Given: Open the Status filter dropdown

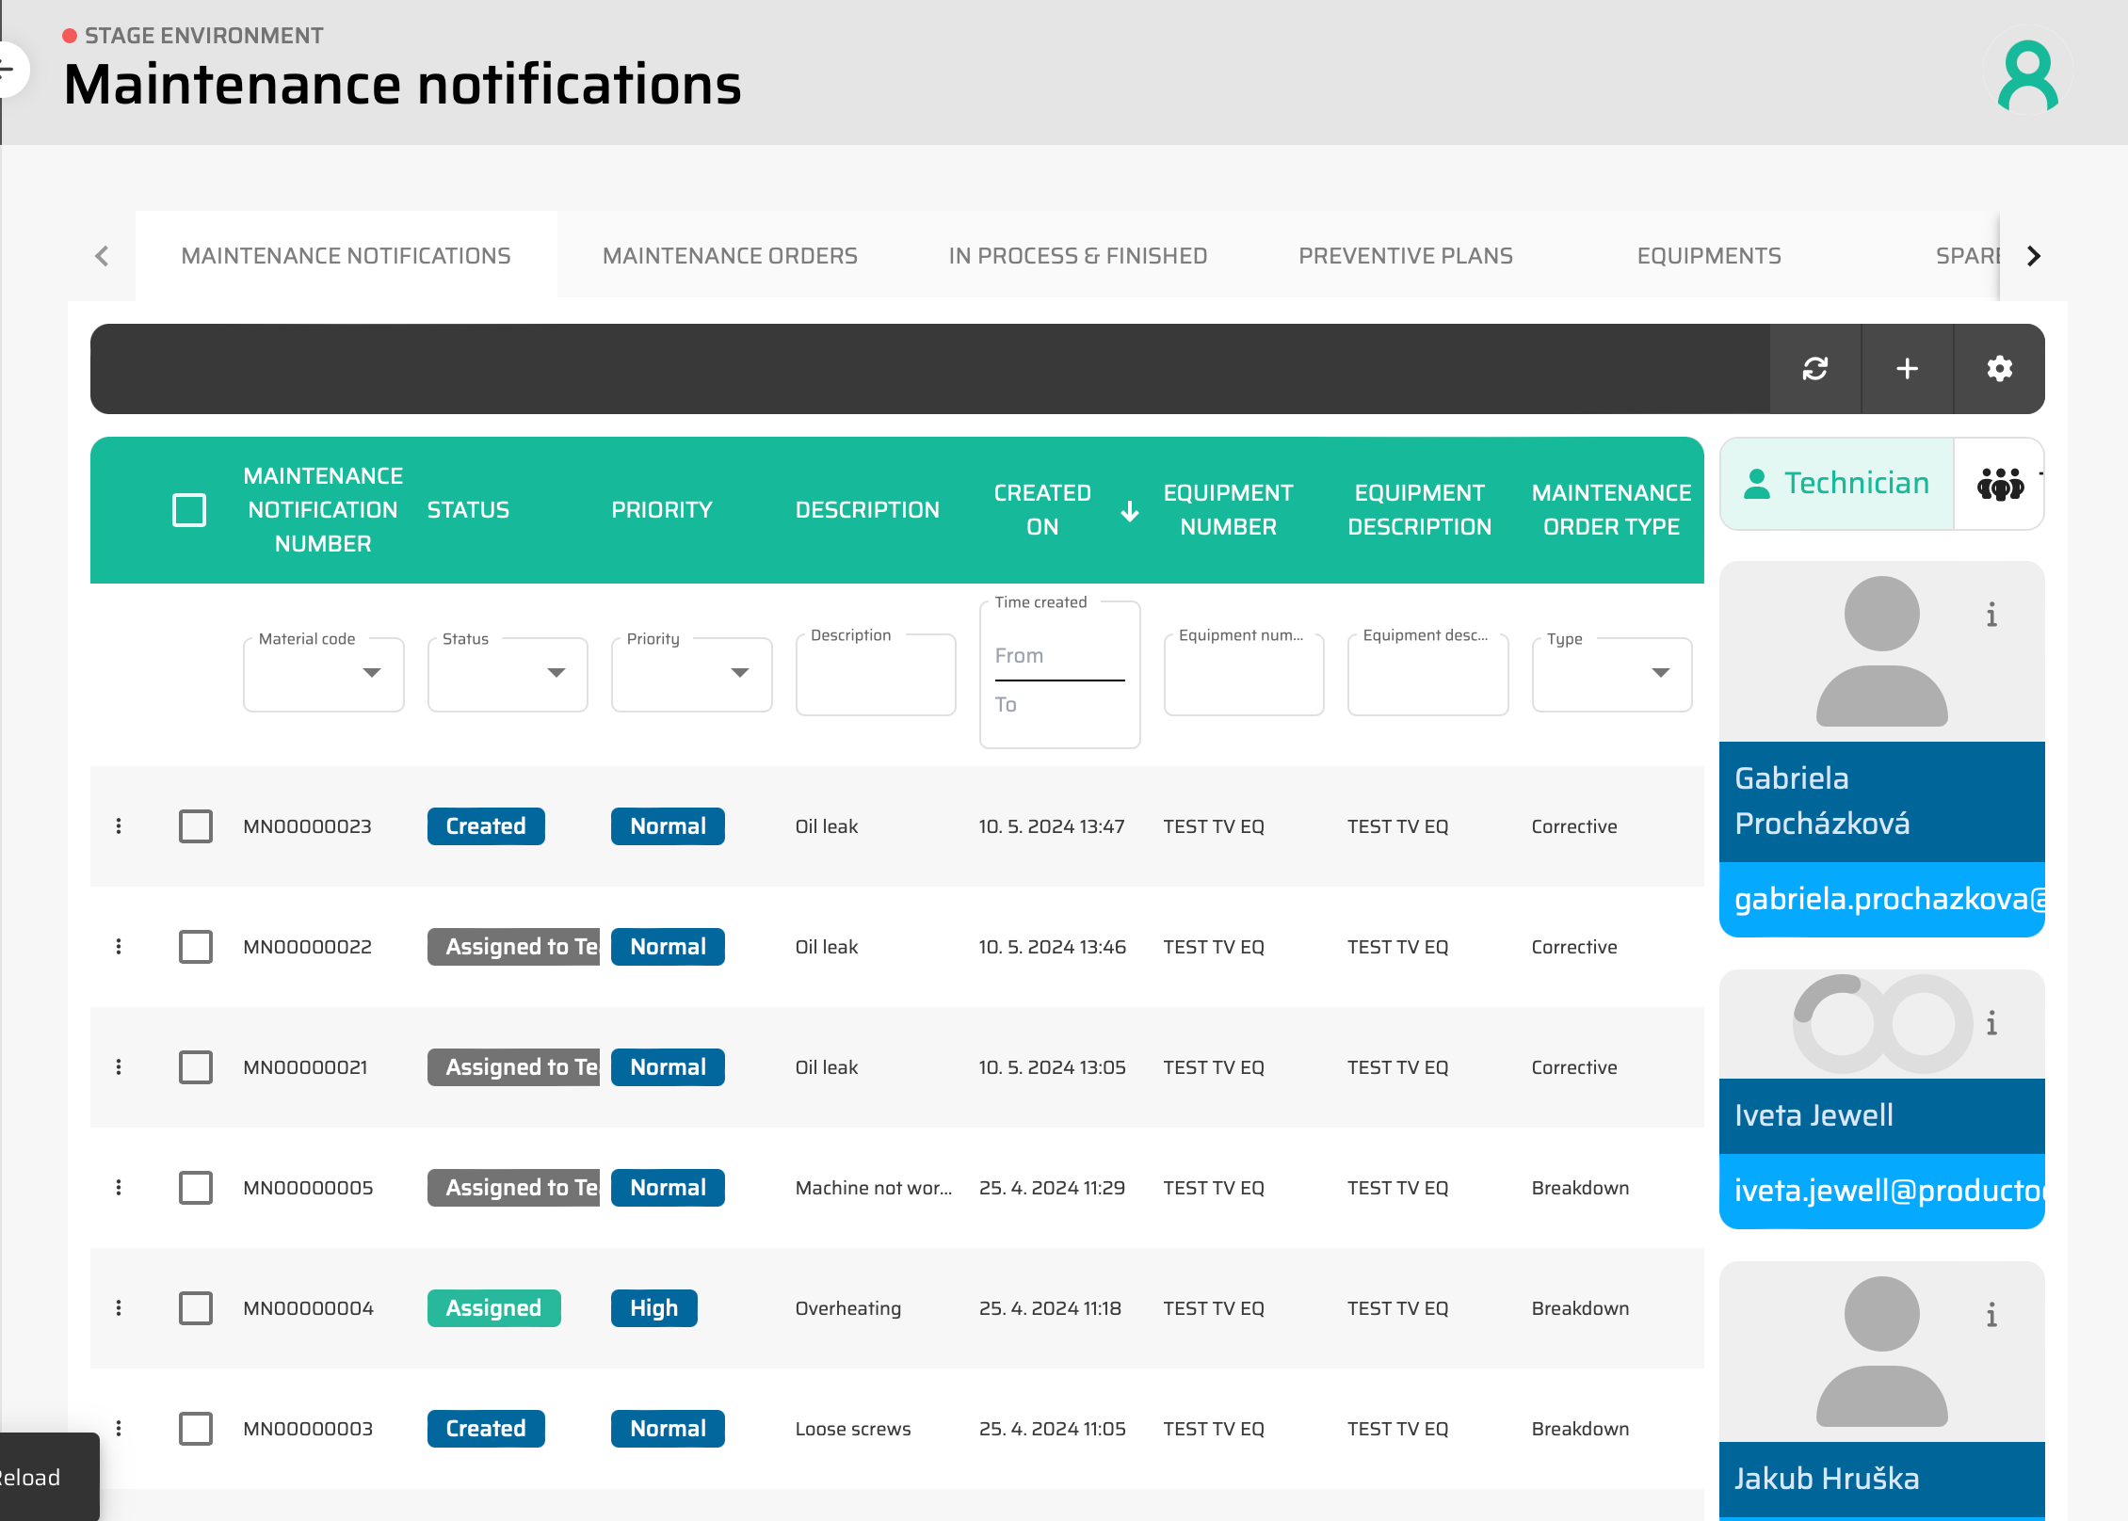Looking at the screenshot, I should pyautogui.click(x=508, y=674).
